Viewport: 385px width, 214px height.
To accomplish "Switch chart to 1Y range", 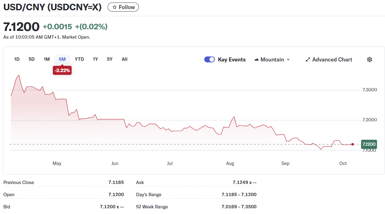I will (95, 59).
